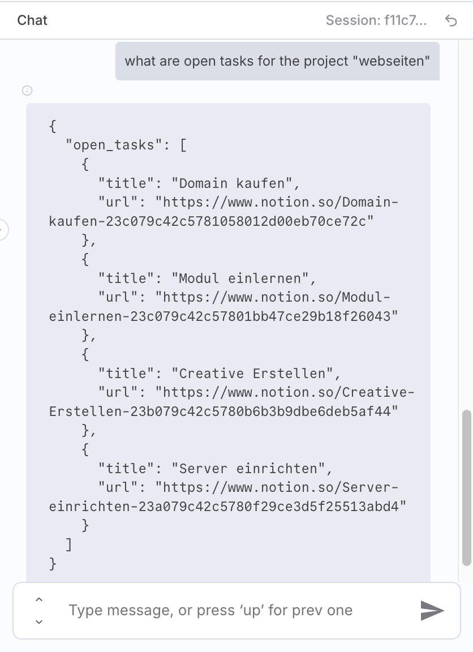Reset the chat session with arrow icon
Image resolution: width=473 pixels, height=652 pixels.
[x=451, y=20]
